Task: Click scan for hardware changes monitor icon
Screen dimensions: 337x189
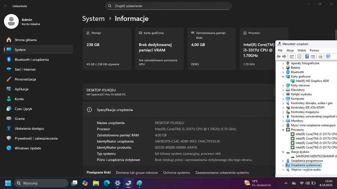Action: [328, 56]
